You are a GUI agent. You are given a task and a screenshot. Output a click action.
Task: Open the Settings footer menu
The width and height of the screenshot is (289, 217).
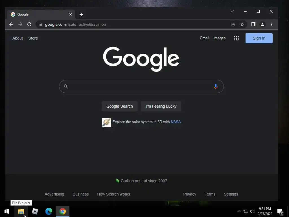[231, 194]
